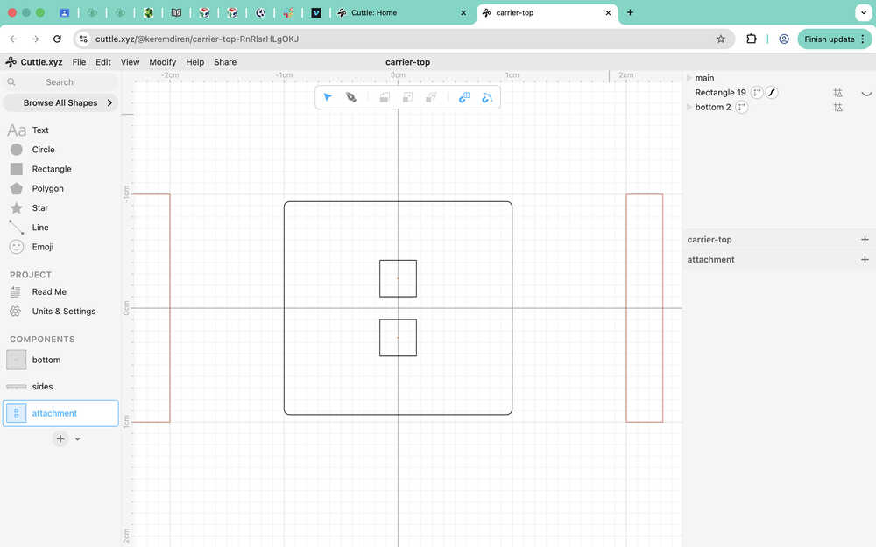
Task: Pick the Rectangle shape
Action: (x=52, y=169)
